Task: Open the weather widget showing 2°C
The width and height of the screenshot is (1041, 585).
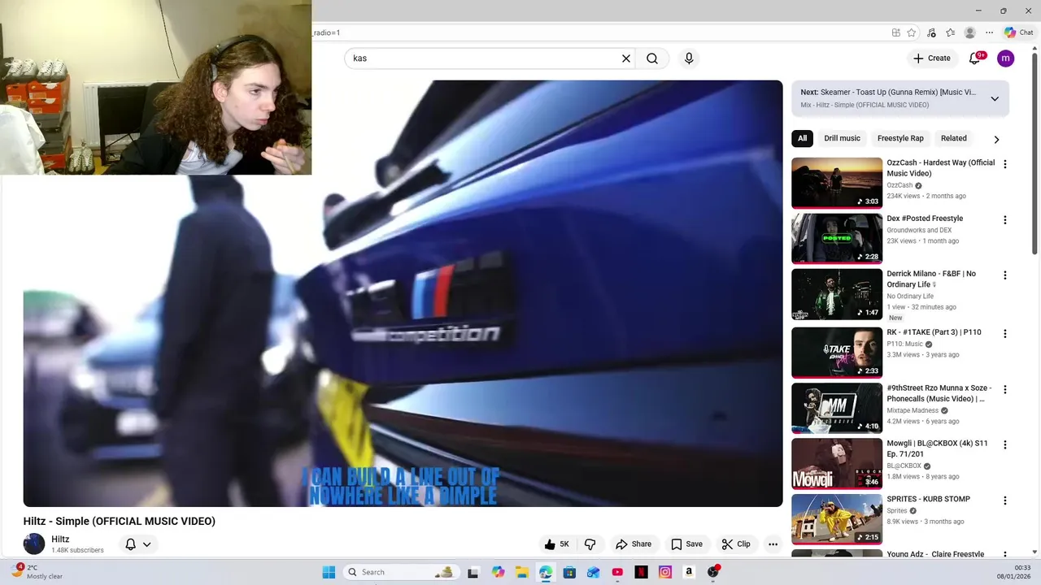Action: click(x=37, y=572)
